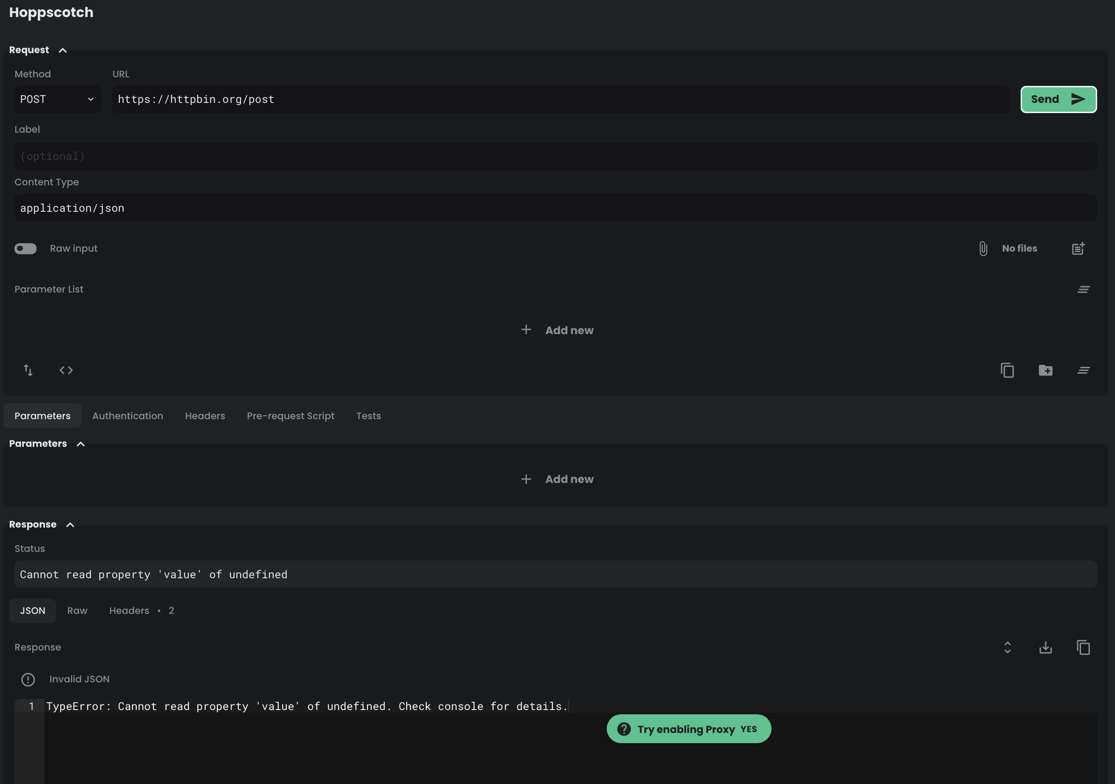Download the response using the download icon
The image size is (1115, 784).
pos(1046,647)
